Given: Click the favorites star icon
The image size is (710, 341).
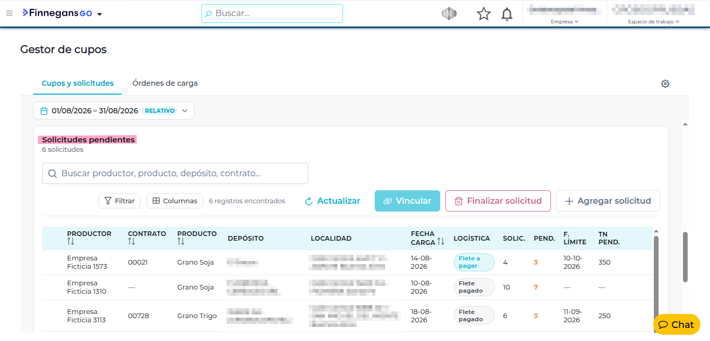Looking at the screenshot, I should click(484, 14).
